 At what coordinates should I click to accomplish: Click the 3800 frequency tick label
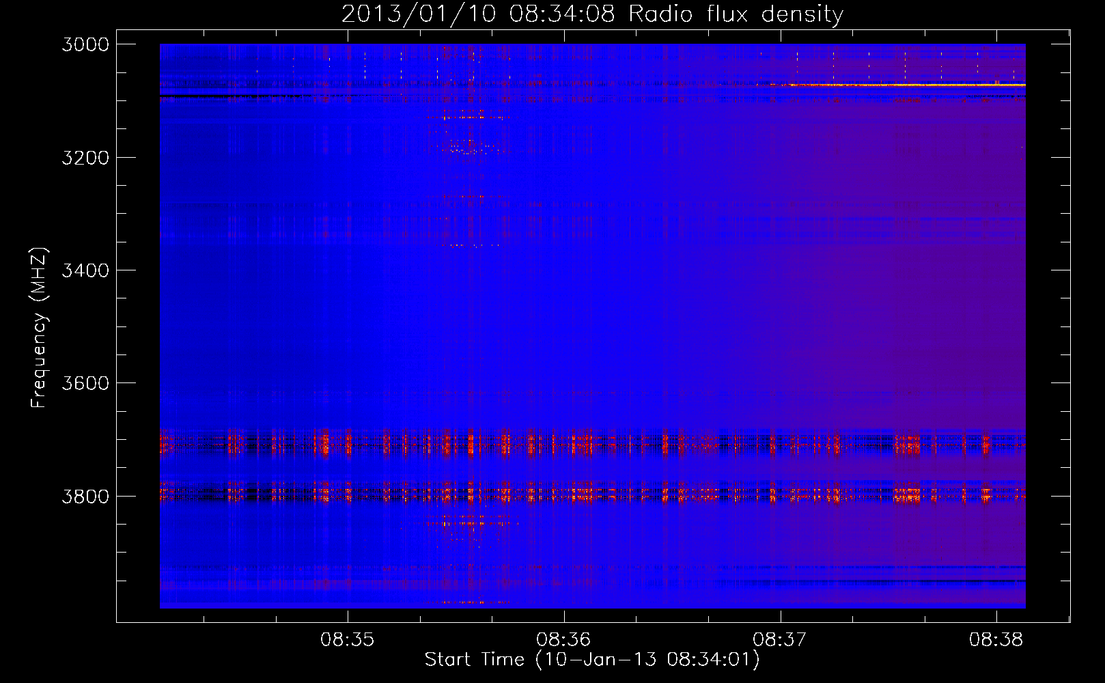coord(85,497)
